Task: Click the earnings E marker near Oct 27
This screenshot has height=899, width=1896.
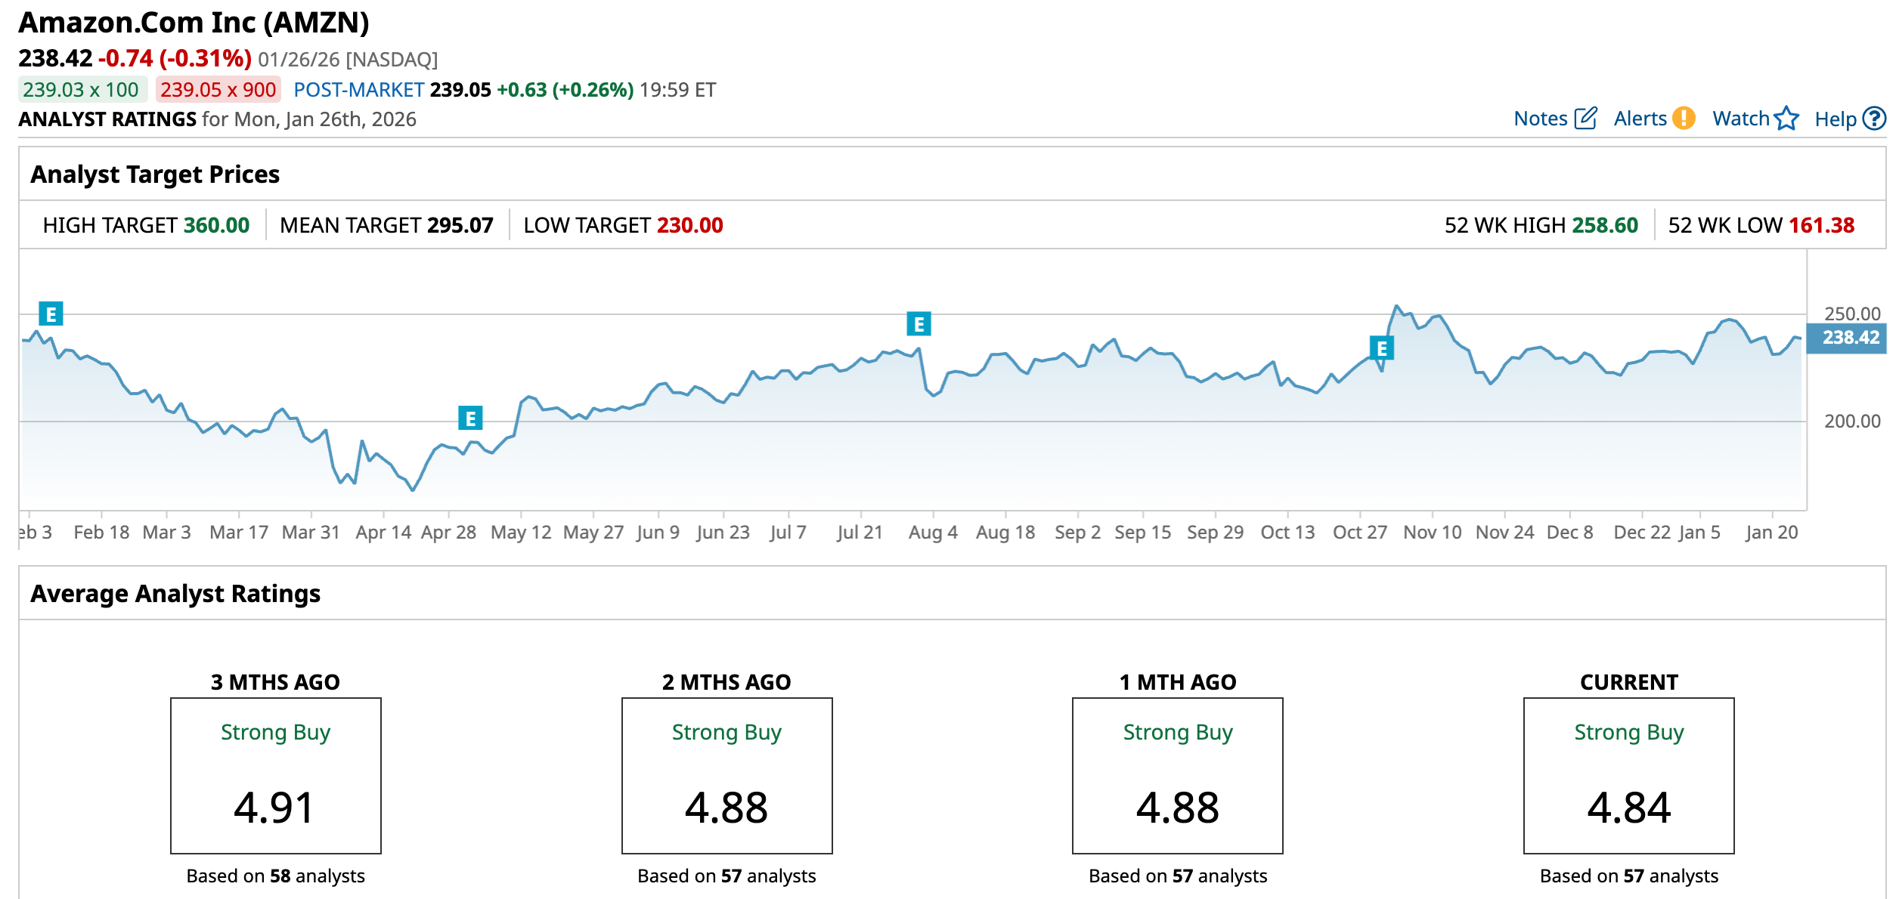Action: point(1381,348)
